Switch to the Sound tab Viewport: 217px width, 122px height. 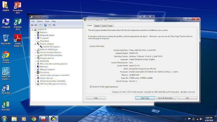[104, 26]
